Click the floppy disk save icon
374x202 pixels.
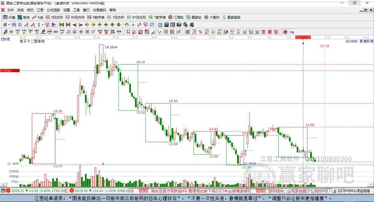[179, 25]
